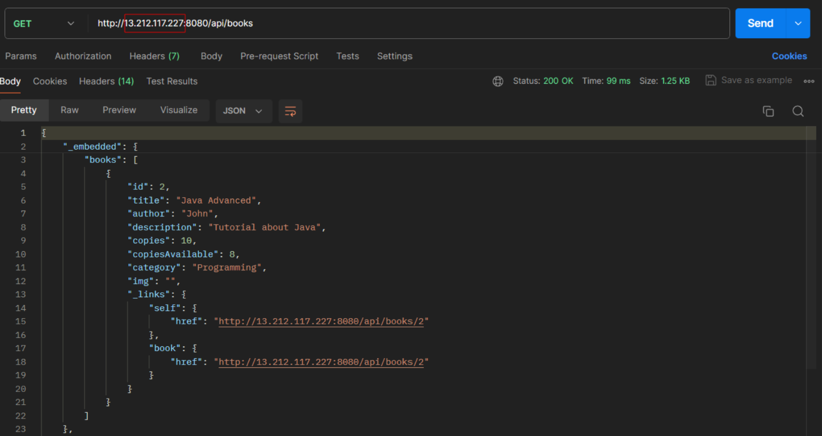Select the Raw view mode
The width and height of the screenshot is (822, 436).
pos(70,110)
